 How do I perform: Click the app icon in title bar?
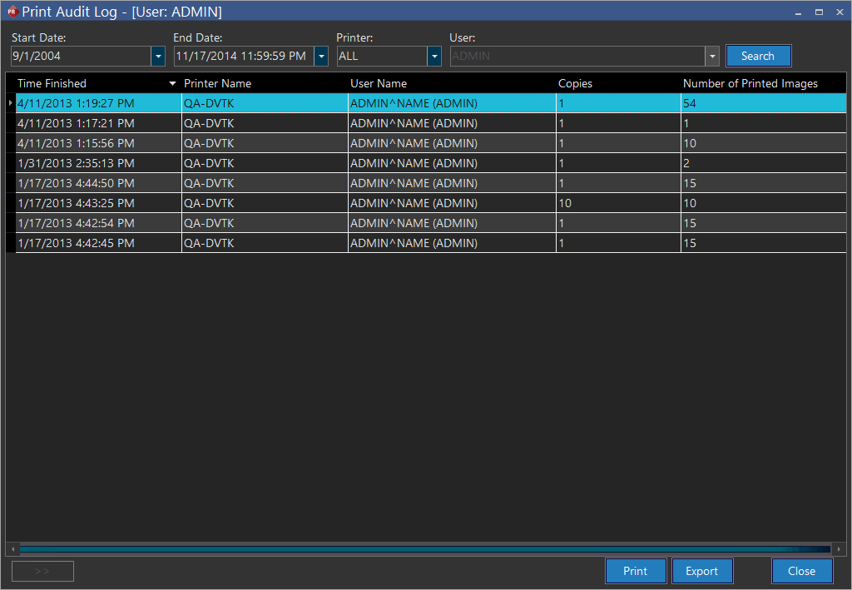pos(12,12)
